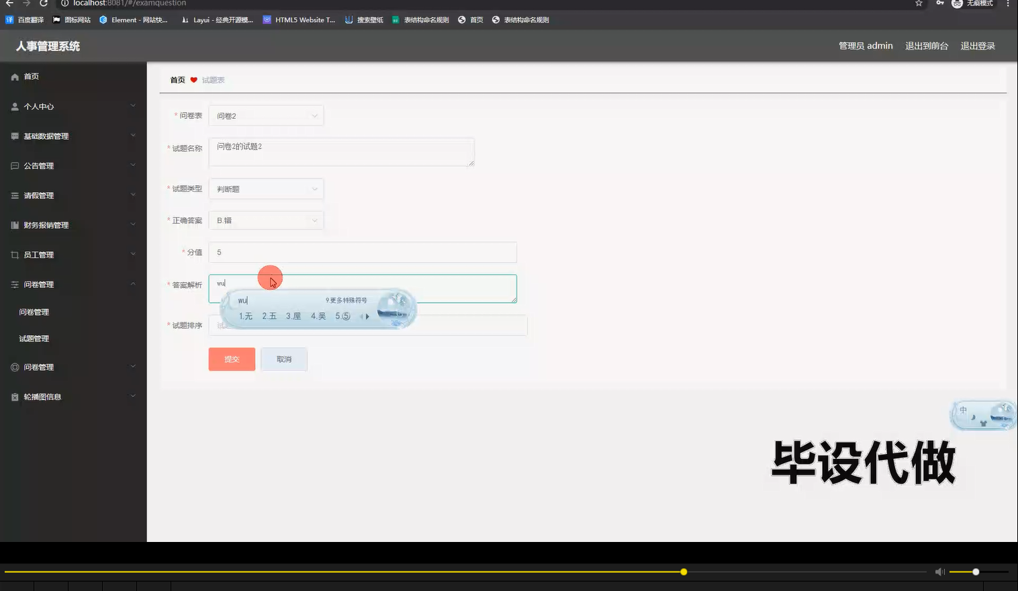Viewport: 1018px width, 591px height.
Task: Select the 员工管理 icon
Action: (14, 254)
